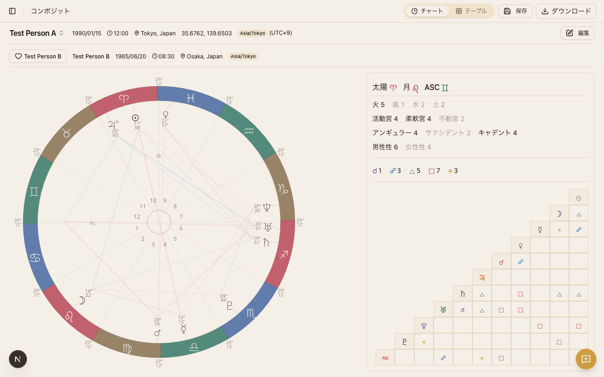
Task: Click the 編集 edit button
Action: (x=577, y=33)
